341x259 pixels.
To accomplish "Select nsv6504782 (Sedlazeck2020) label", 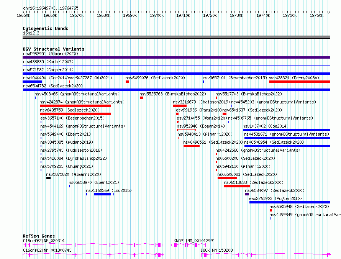I will pyautogui.click(x=53, y=86).
